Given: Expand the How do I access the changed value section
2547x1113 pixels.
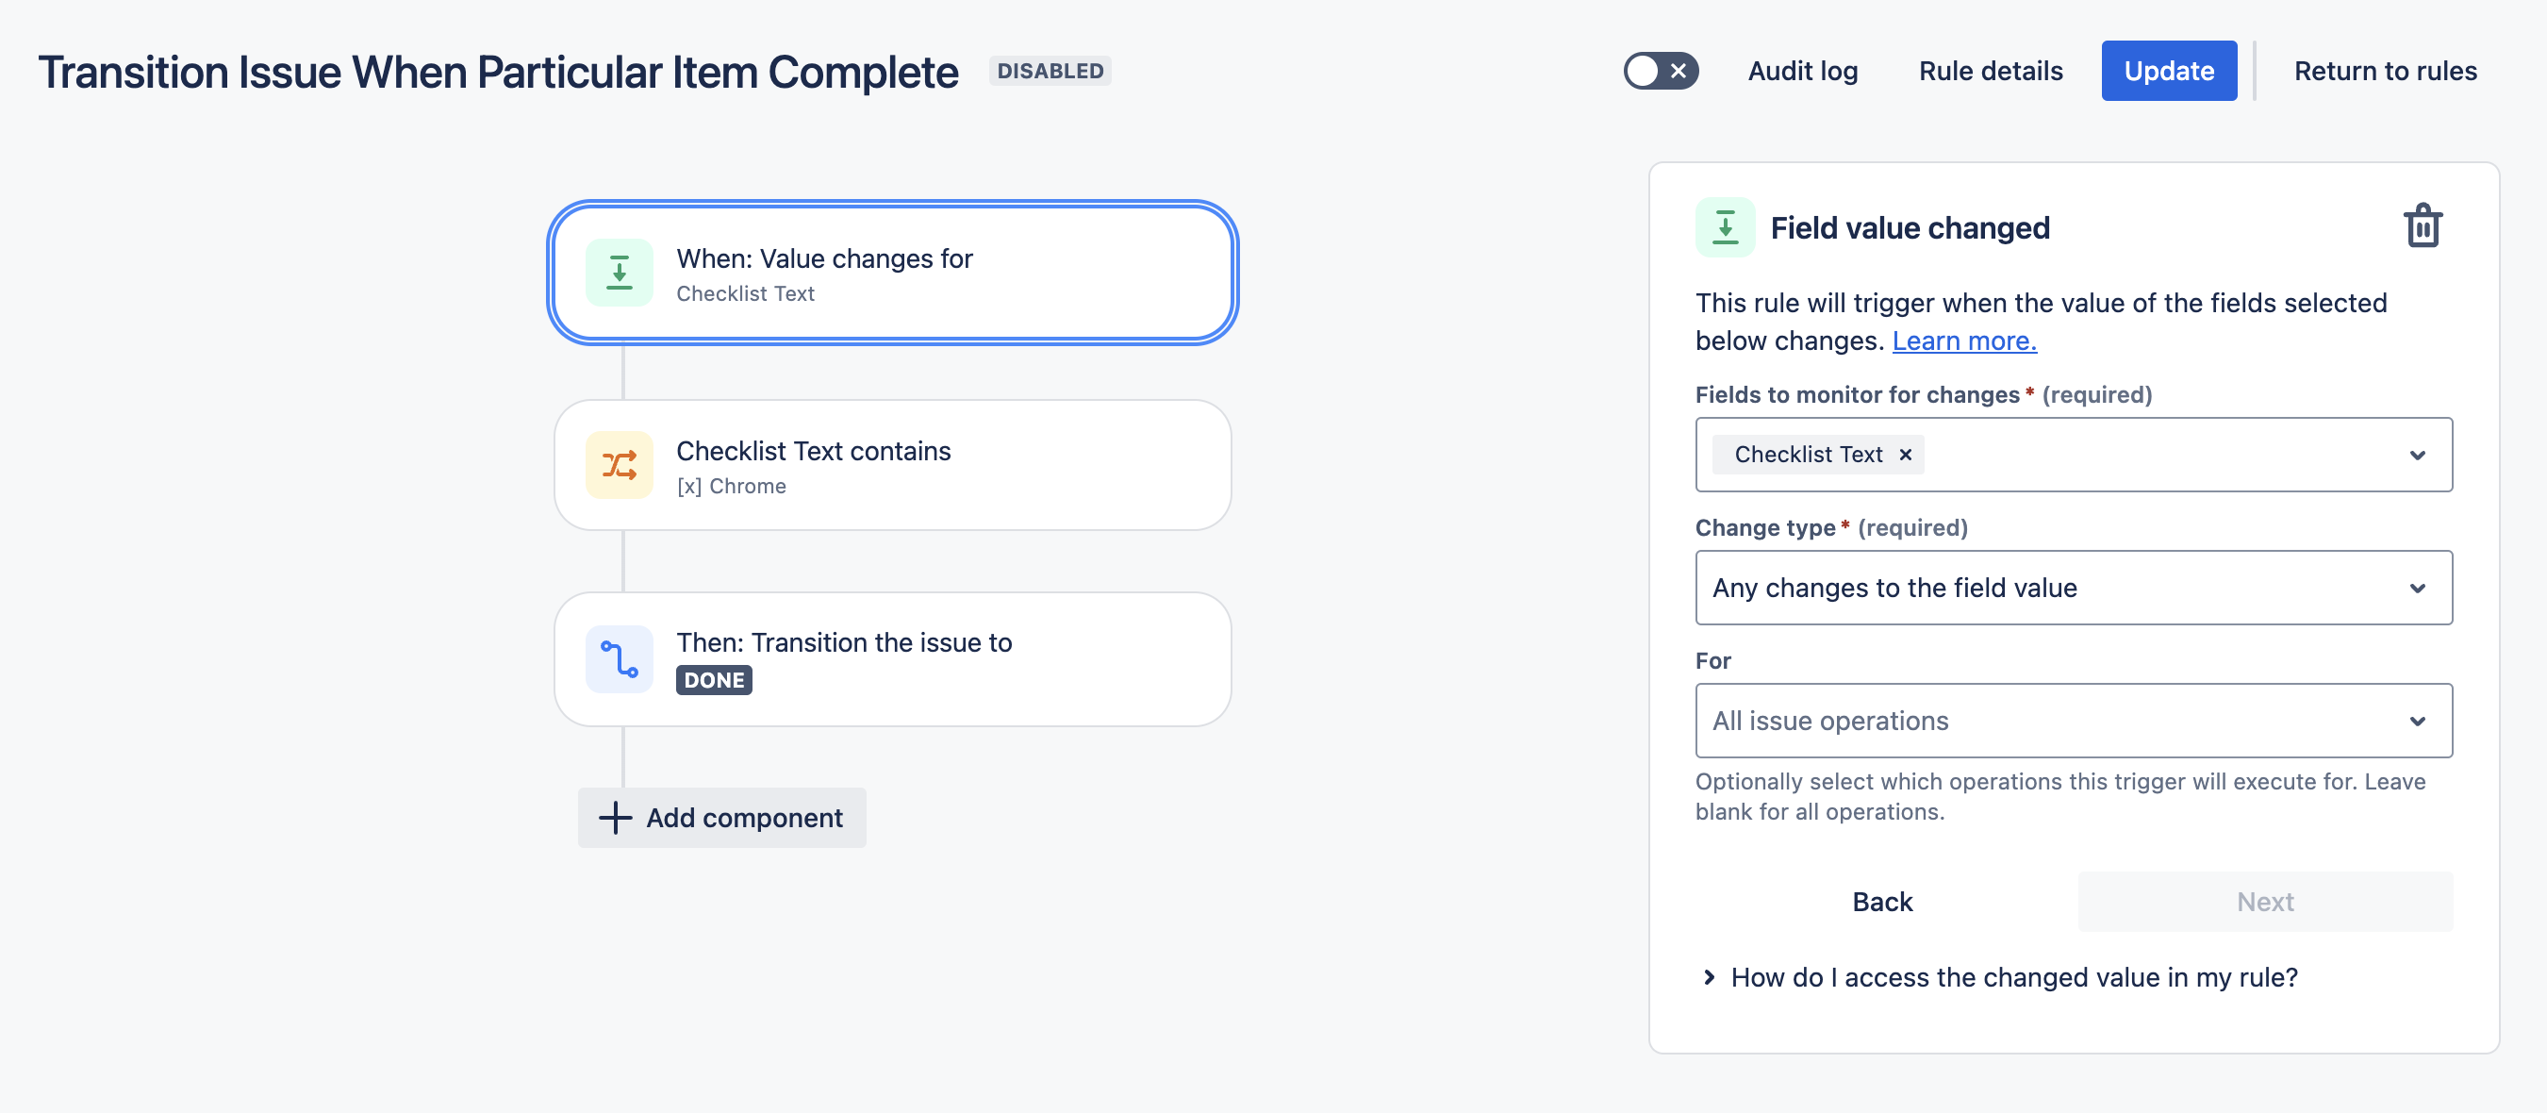Looking at the screenshot, I should click(2013, 977).
